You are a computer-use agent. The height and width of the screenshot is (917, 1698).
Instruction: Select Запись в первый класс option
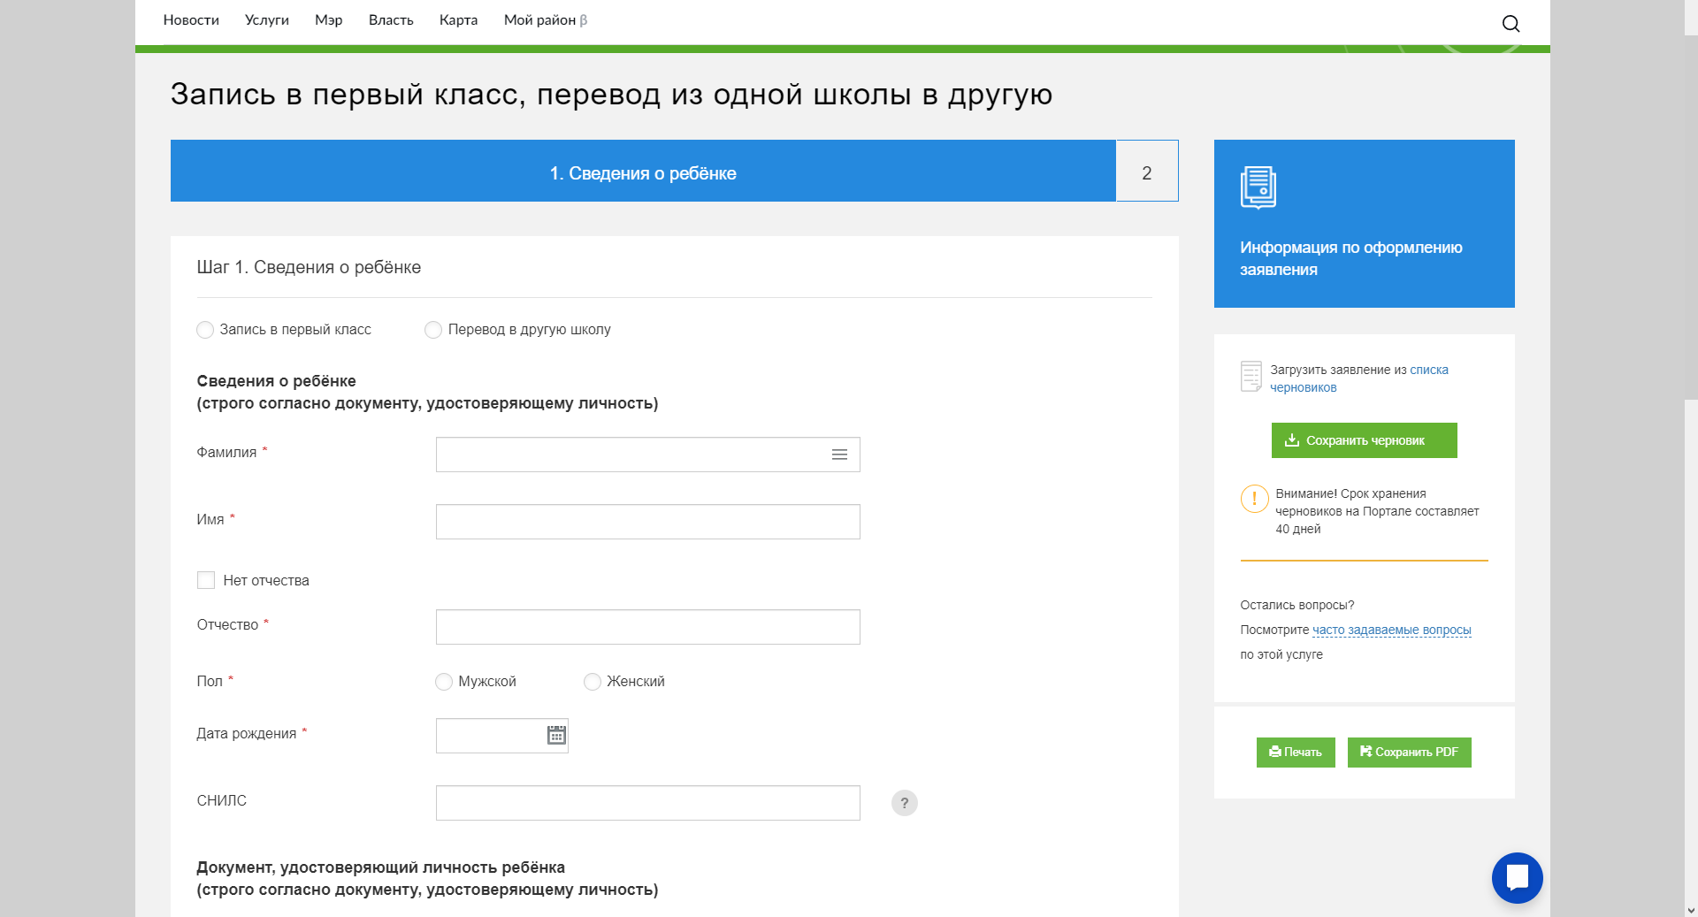coord(205,330)
